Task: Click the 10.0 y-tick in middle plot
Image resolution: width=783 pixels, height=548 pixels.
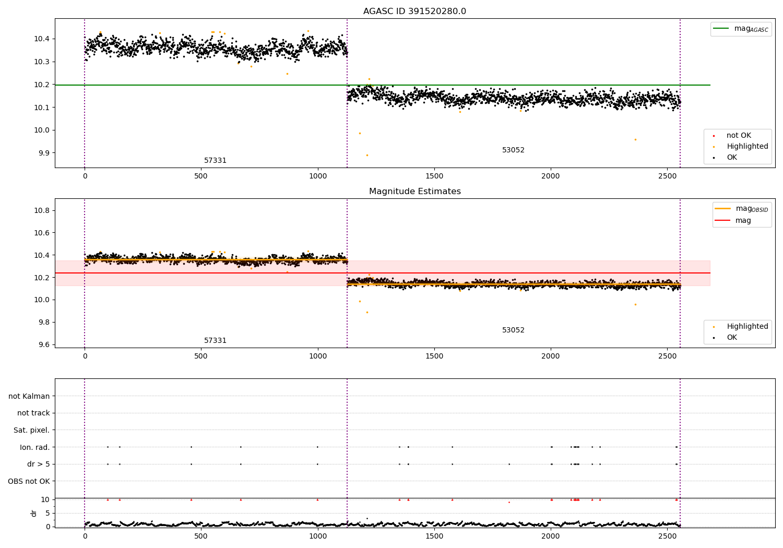Action: (42, 300)
